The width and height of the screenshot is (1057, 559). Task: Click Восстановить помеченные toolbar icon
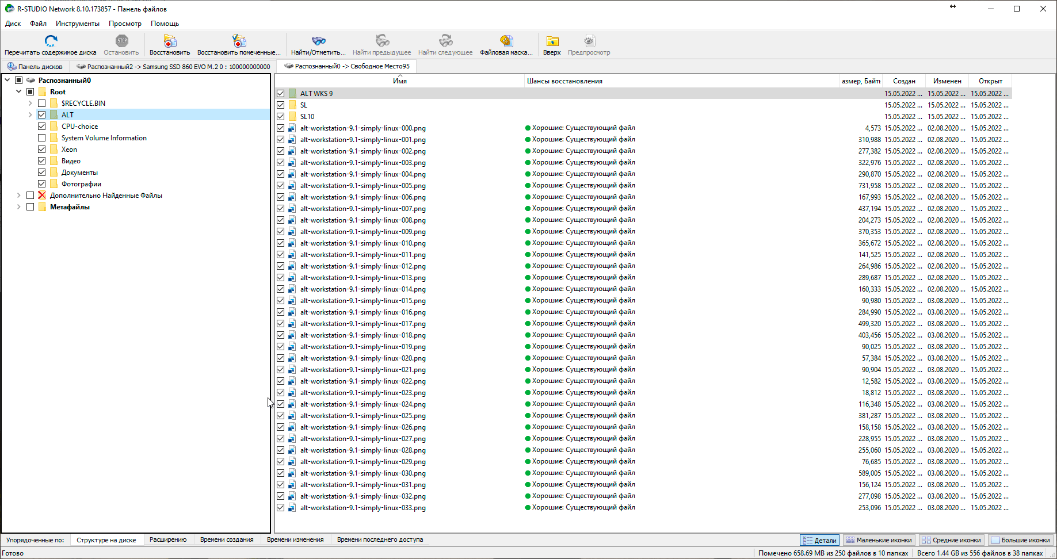pyautogui.click(x=239, y=41)
